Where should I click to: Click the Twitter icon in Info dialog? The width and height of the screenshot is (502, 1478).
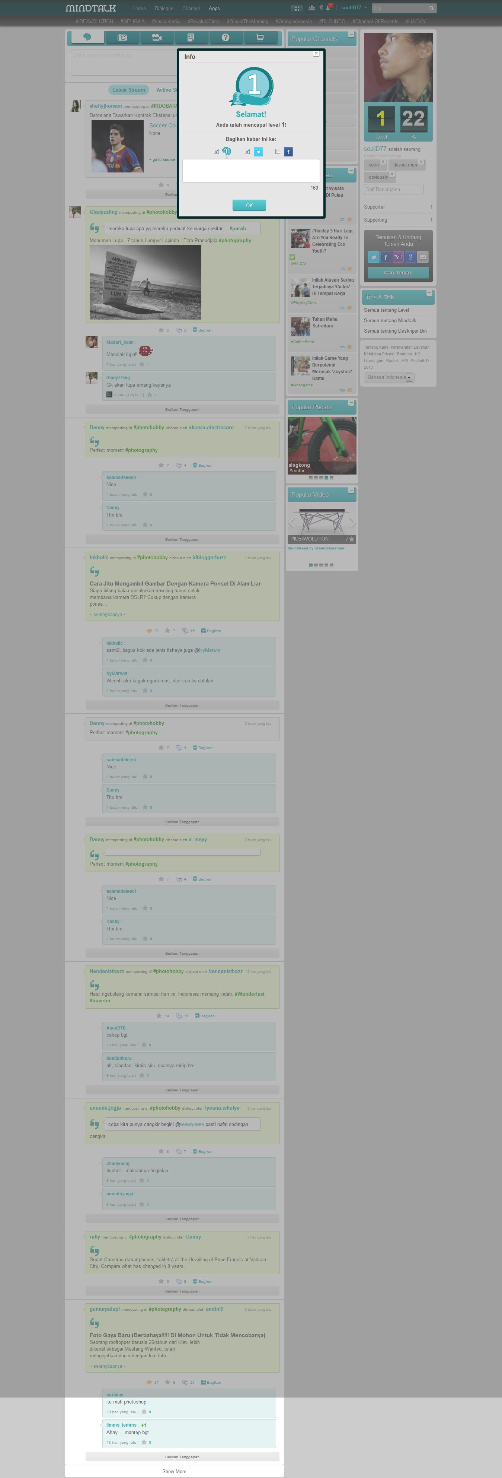click(x=258, y=152)
